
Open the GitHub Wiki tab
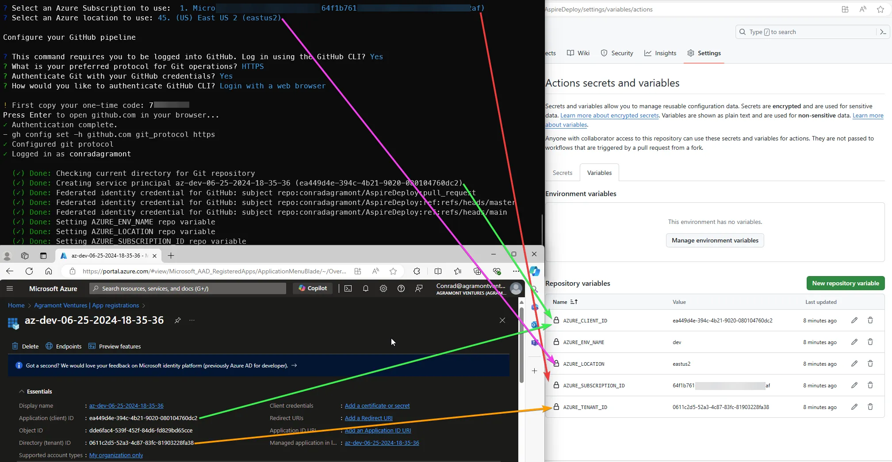click(x=578, y=53)
